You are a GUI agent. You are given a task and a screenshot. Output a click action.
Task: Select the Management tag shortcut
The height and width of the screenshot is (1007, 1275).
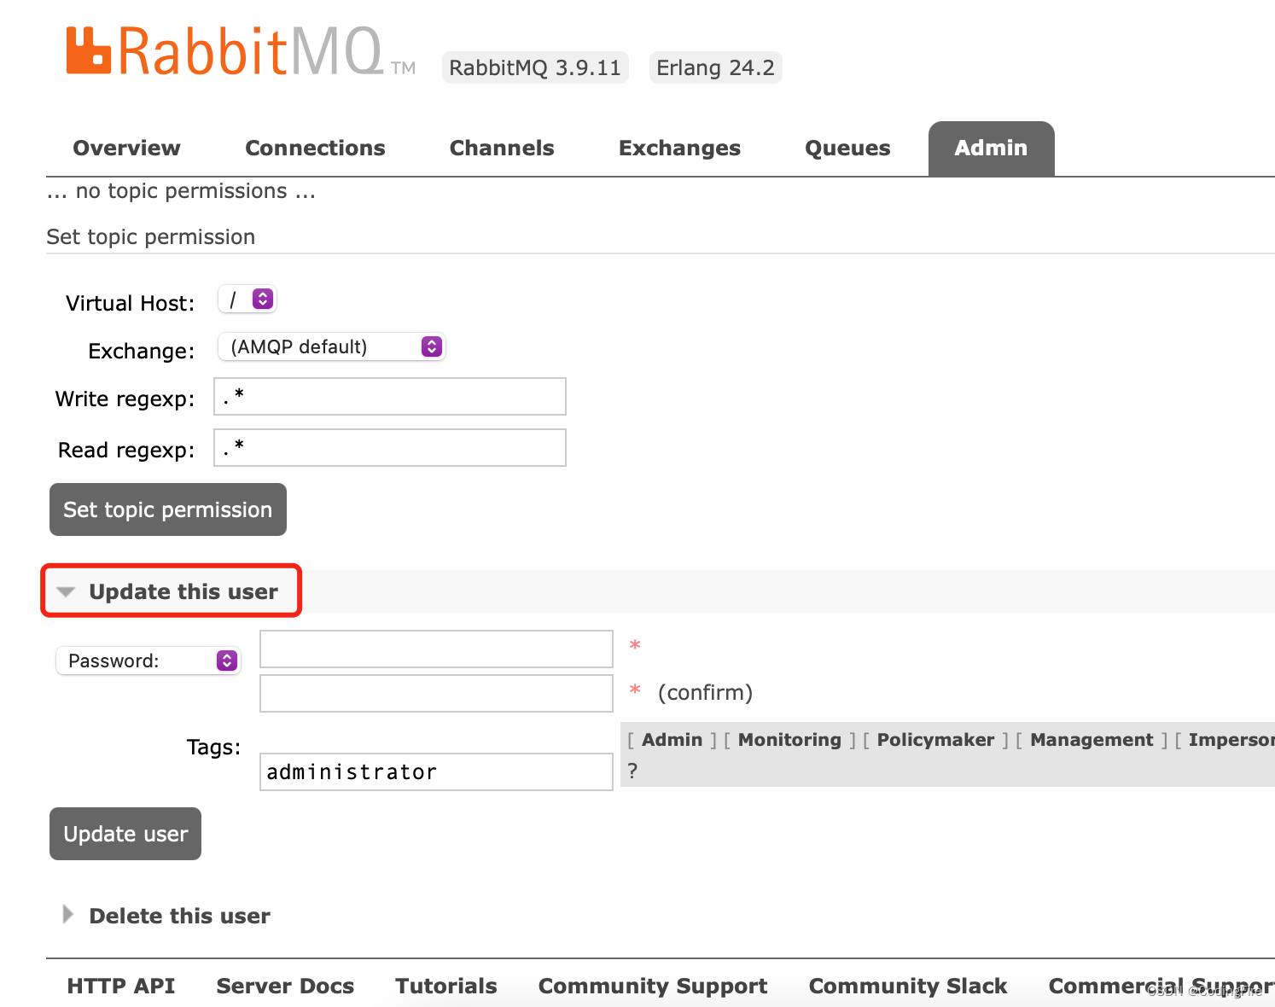pyautogui.click(x=1092, y=740)
